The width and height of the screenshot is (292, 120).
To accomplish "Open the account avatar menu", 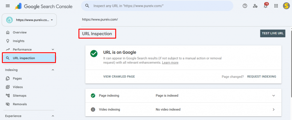I will tap(286, 6).
